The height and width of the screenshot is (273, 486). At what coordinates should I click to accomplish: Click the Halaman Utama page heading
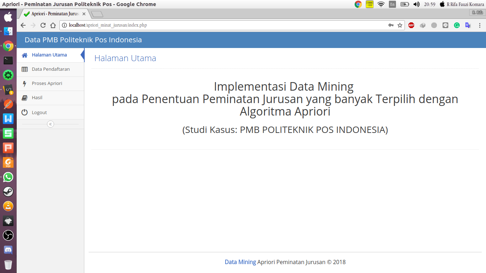point(125,58)
